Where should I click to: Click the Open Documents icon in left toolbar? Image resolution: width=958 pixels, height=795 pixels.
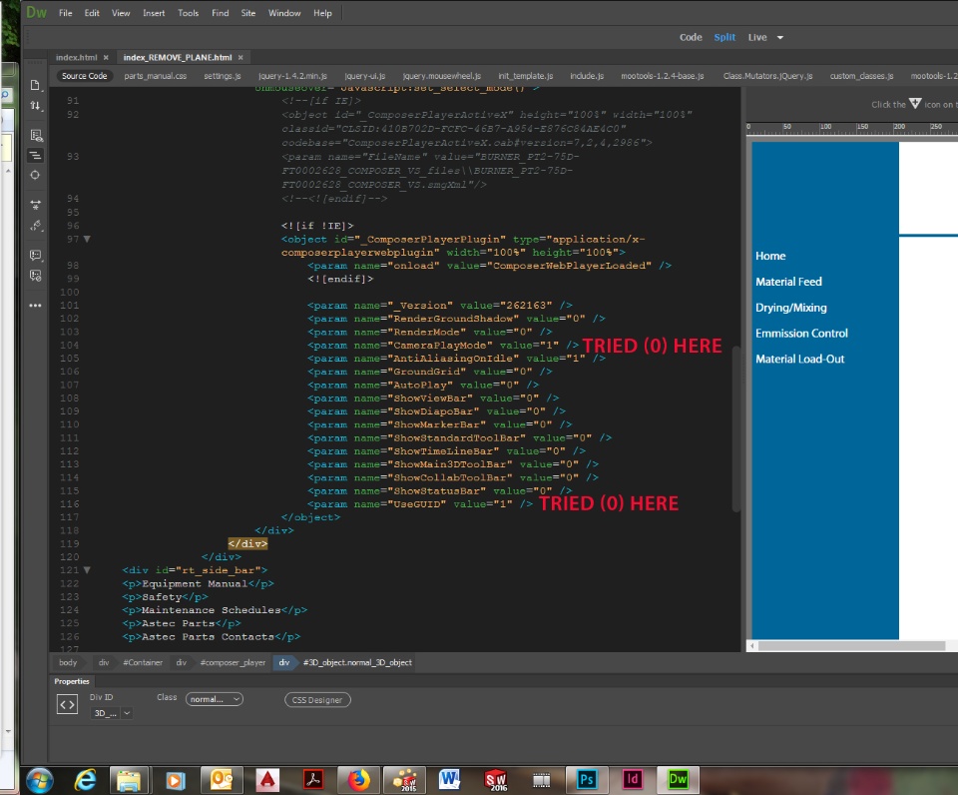[x=36, y=85]
